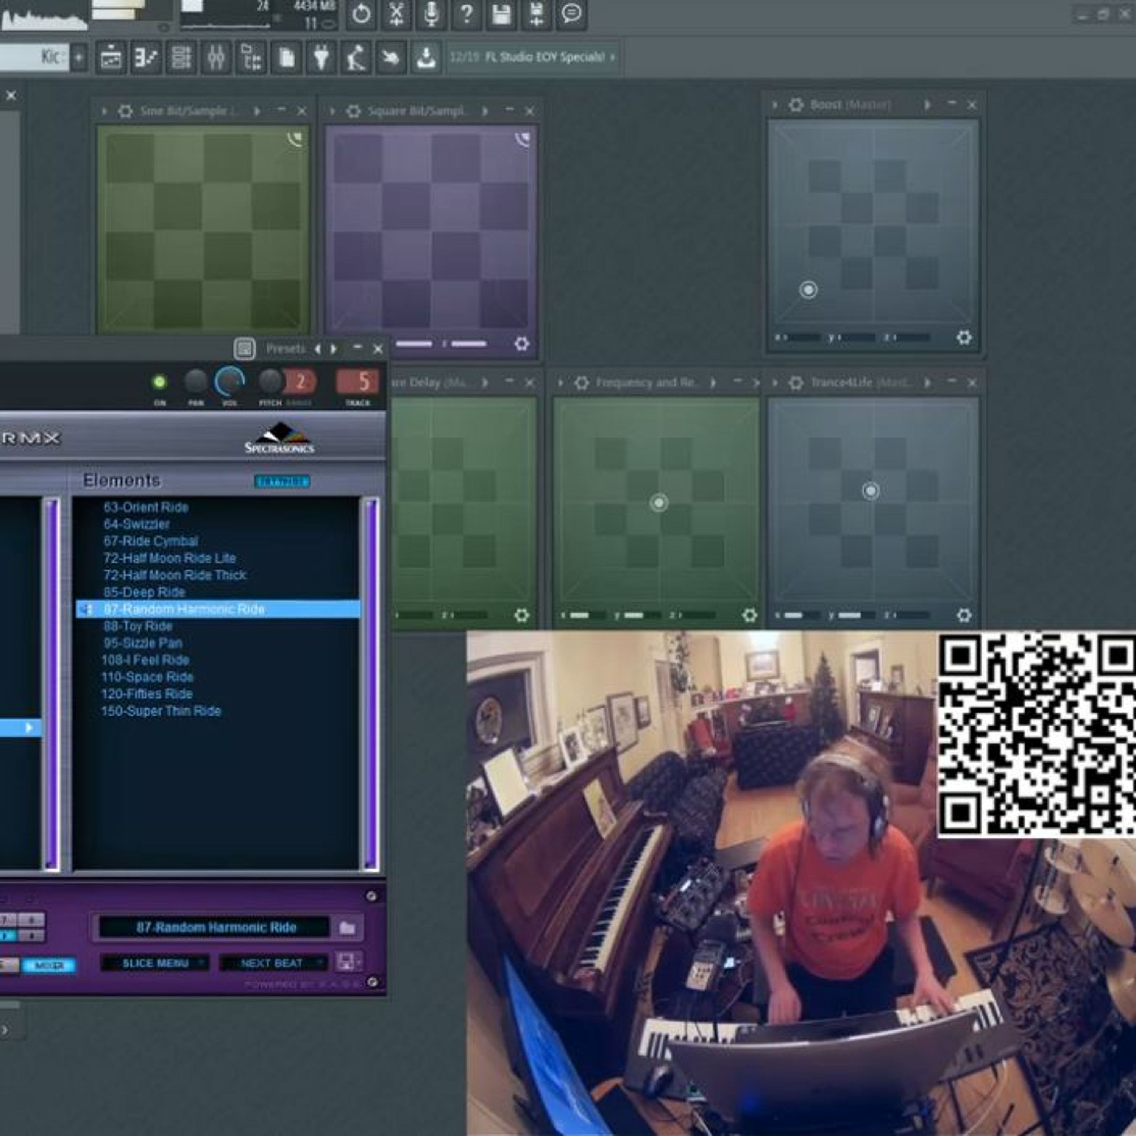Open the Playlist view icon

click(111, 58)
